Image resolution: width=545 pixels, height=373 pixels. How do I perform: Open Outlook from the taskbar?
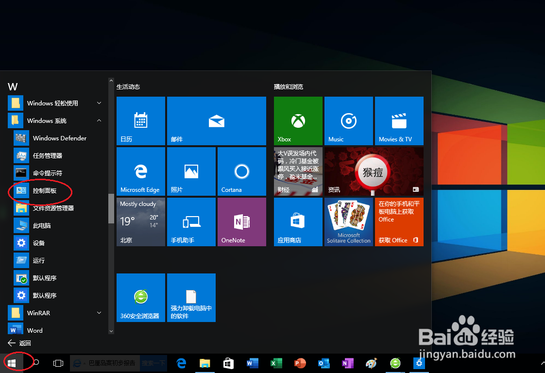click(x=324, y=363)
